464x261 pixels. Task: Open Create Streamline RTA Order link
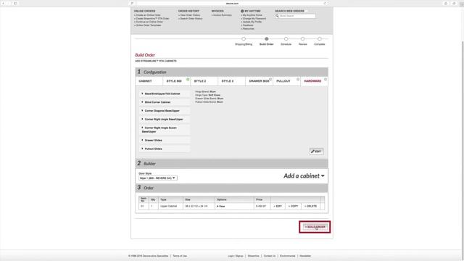click(x=152, y=19)
